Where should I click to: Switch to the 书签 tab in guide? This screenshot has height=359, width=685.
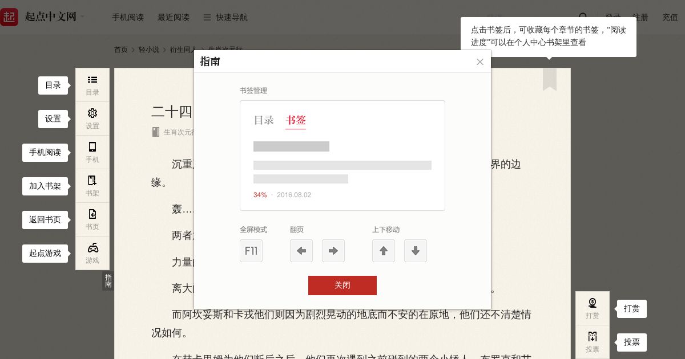click(x=296, y=120)
